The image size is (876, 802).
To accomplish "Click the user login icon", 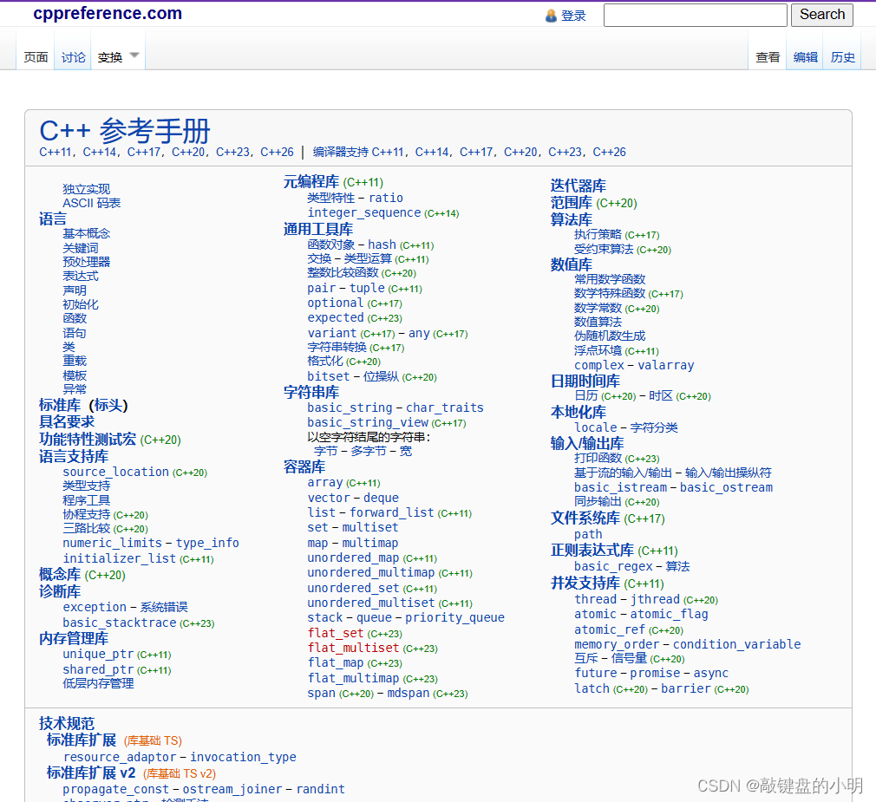I will coord(551,16).
